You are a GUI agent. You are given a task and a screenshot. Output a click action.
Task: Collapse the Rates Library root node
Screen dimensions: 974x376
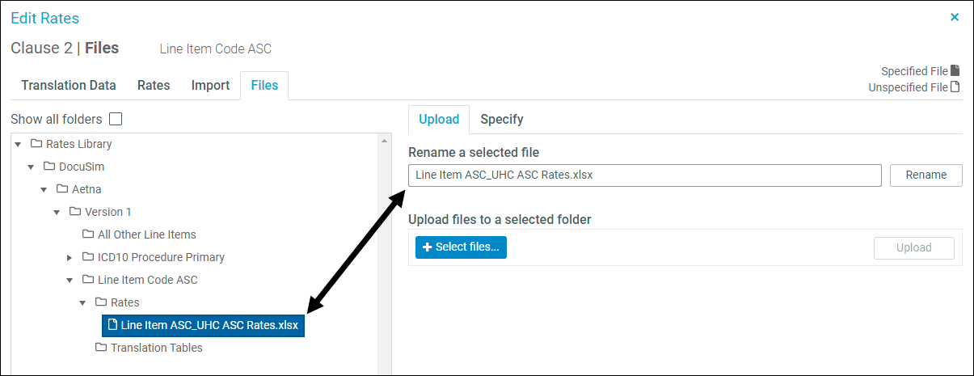[x=18, y=145]
